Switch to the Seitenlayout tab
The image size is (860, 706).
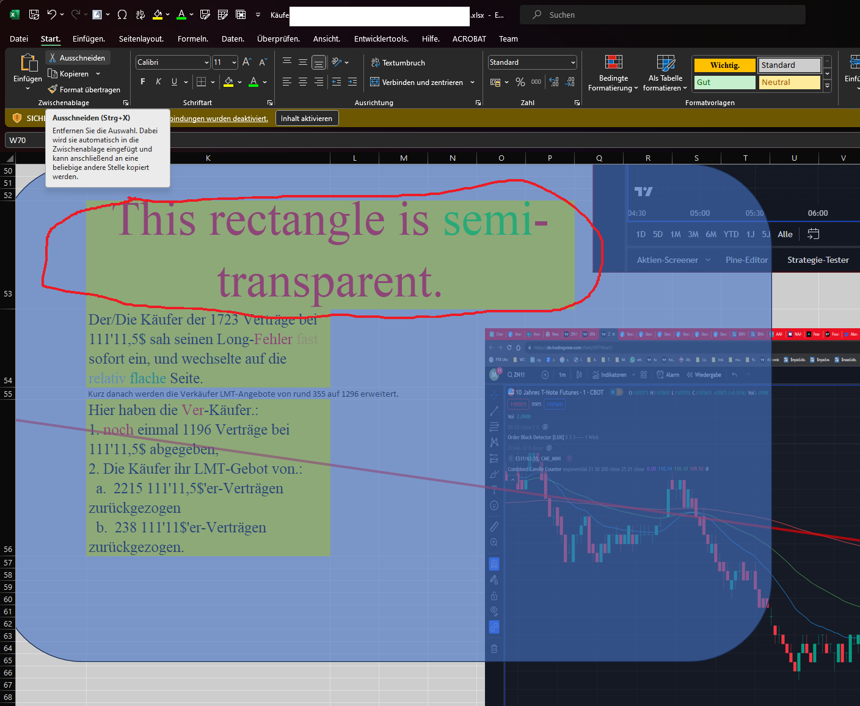pos(141,39)
